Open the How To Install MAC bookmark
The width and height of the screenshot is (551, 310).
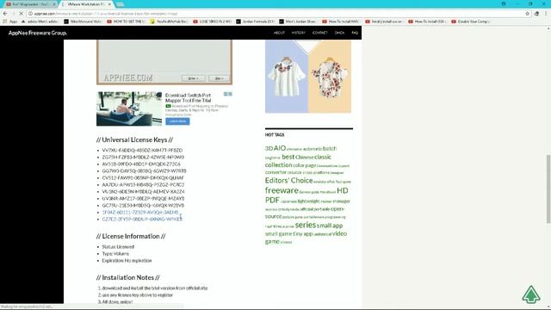point(341,22)
